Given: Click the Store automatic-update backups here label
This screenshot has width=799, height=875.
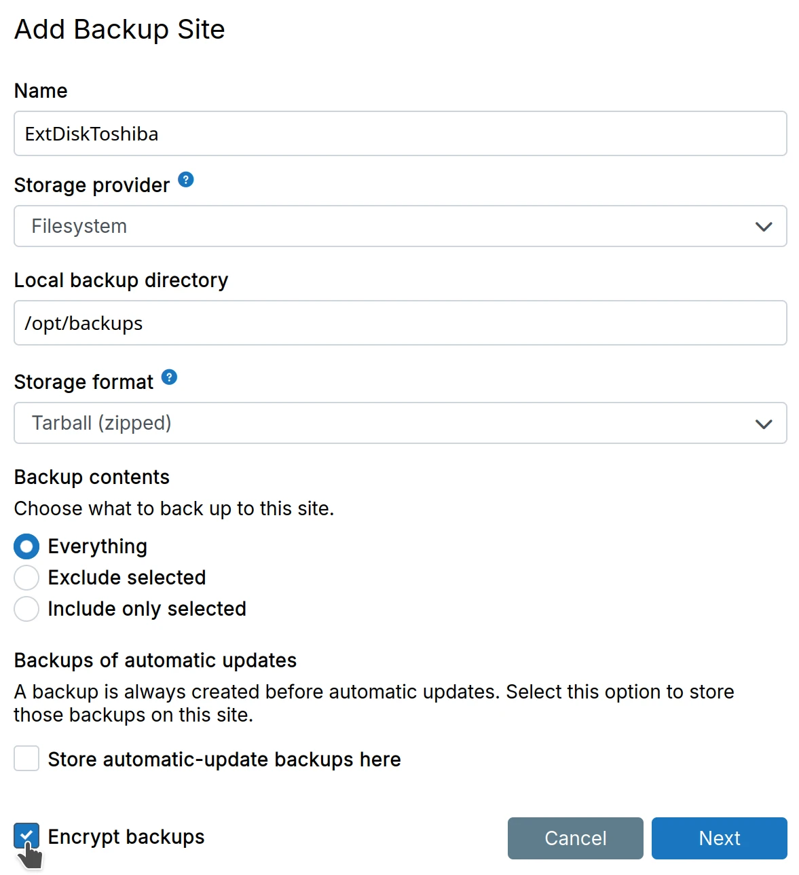Looking at the screenshot, I should (x=224, y=760).
